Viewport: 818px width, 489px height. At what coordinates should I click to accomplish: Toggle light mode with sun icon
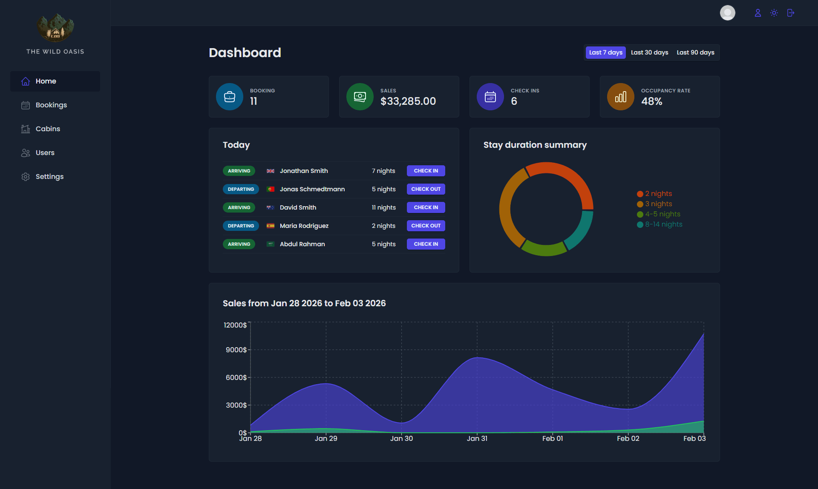(774, 13)
